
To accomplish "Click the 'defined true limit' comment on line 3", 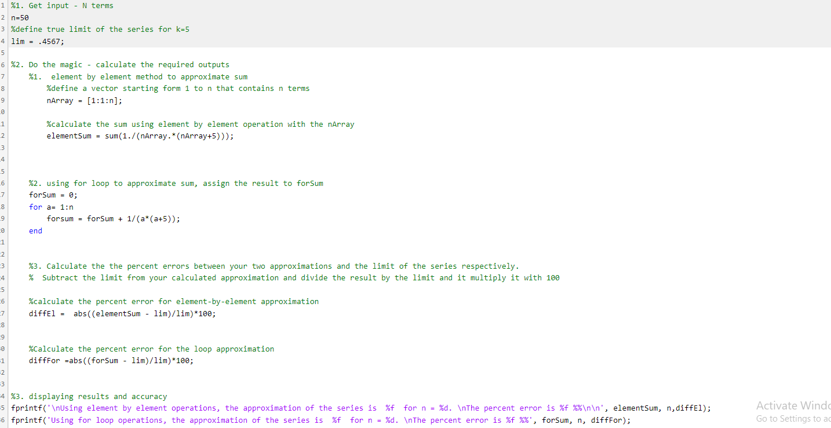I will [99, 29].
